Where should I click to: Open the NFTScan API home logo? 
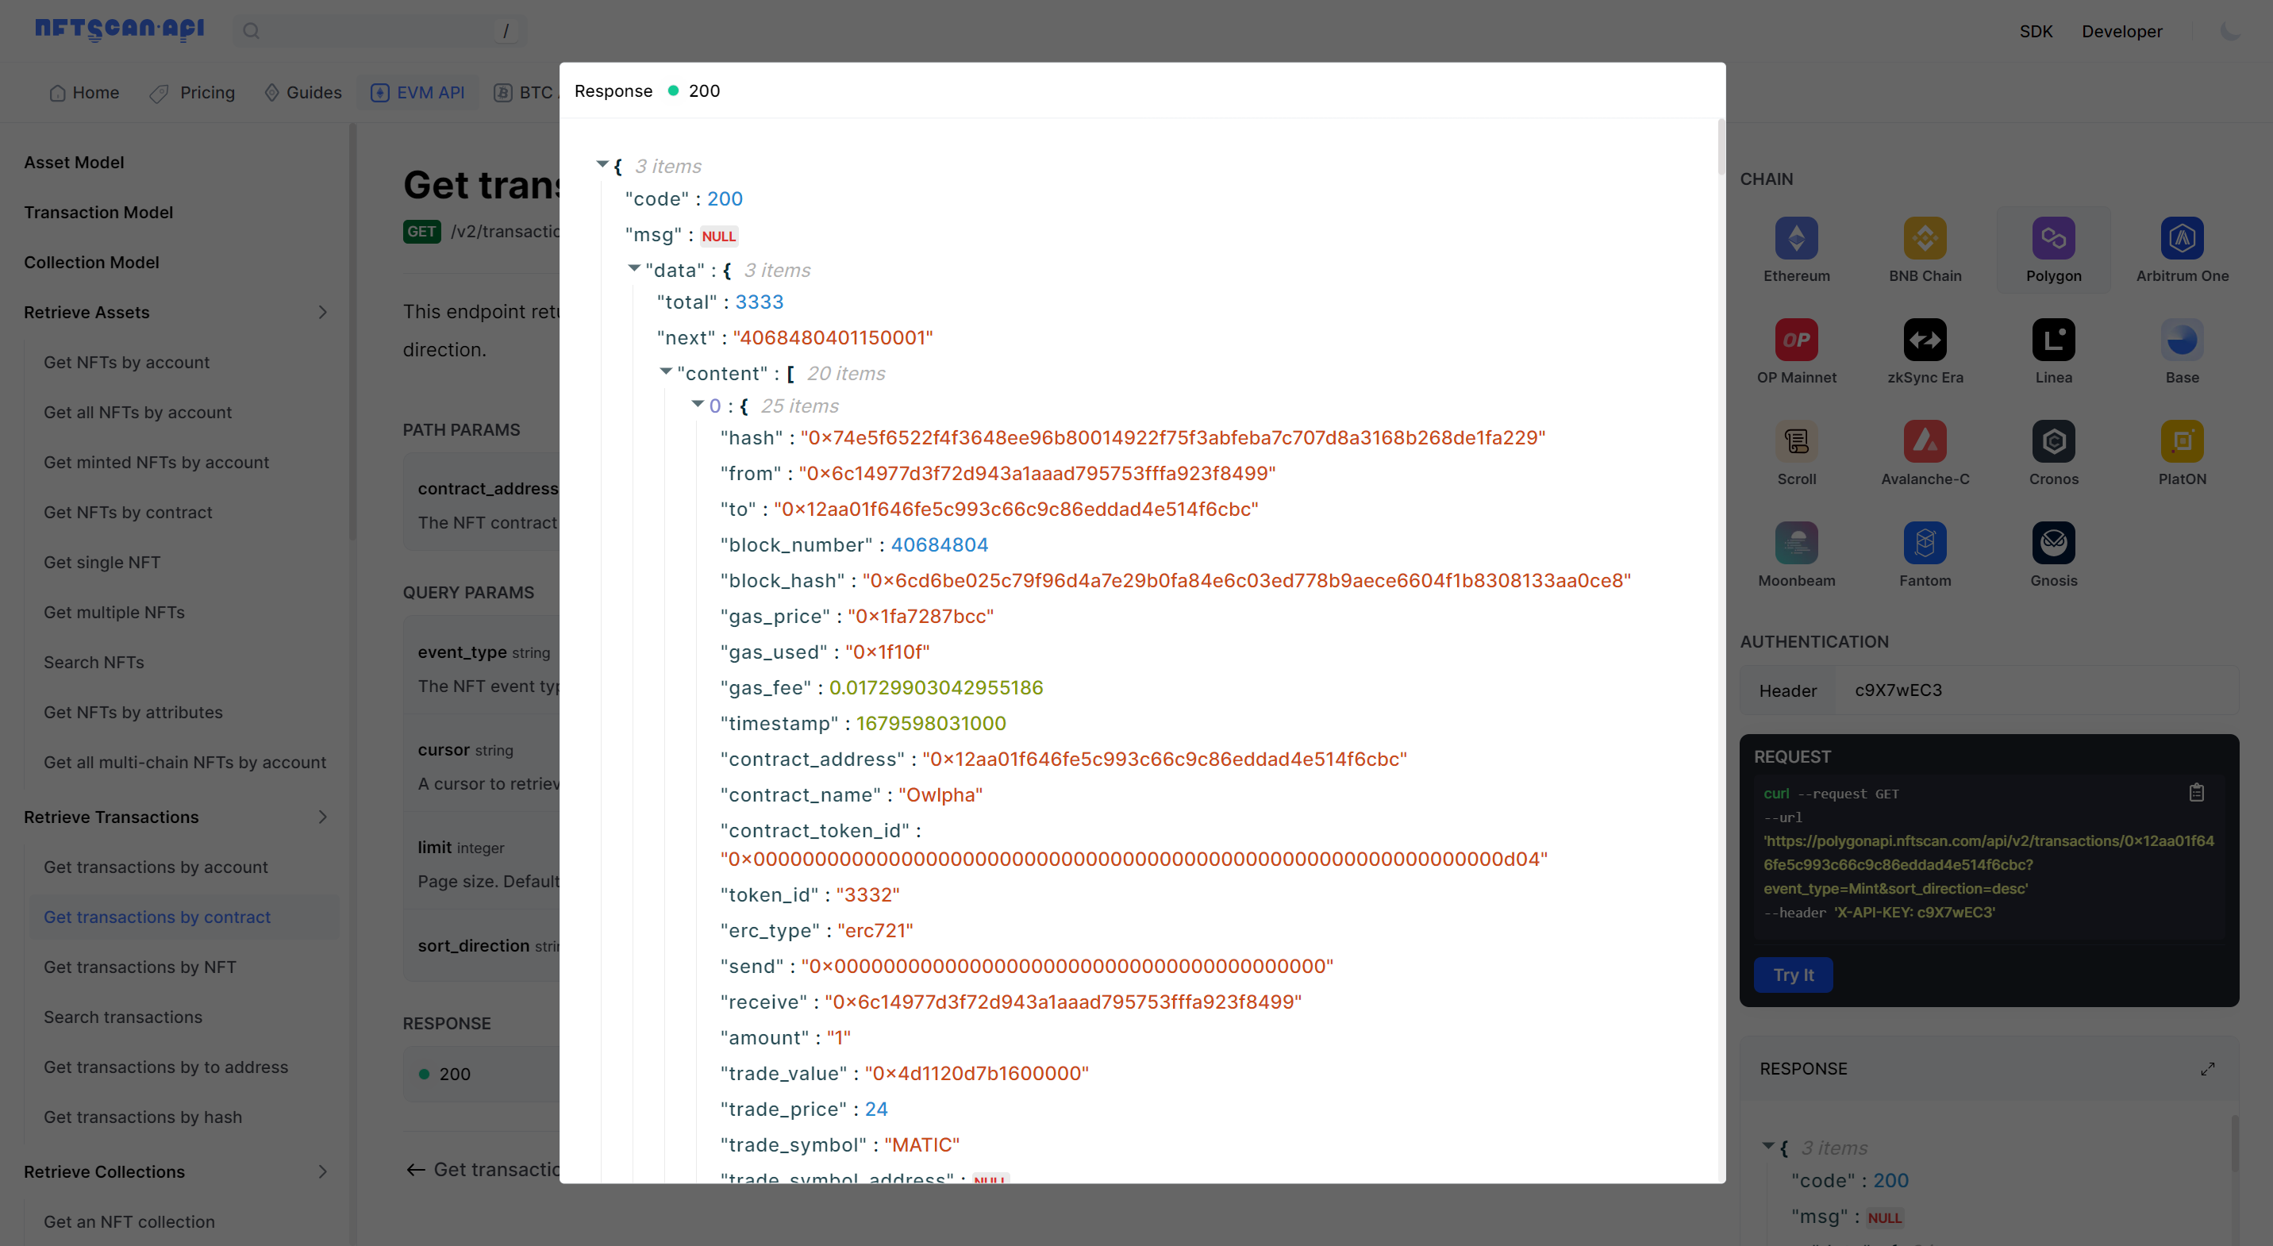click(118, 29)
